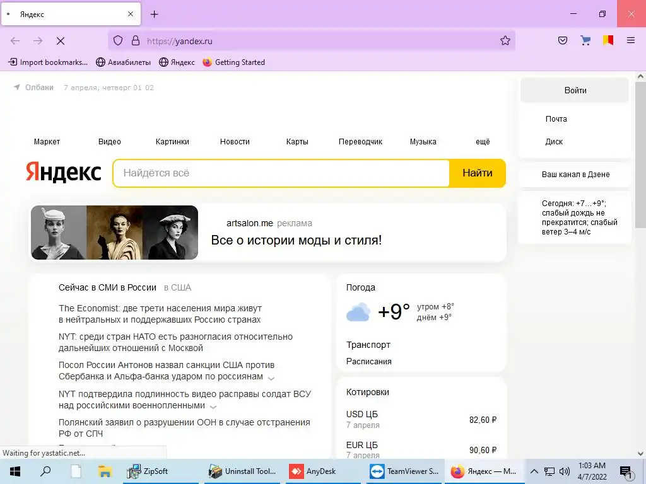This screenshot has height=484, width=646.
Task: Open File Explorer from taskbar
Action: (105, 471)
